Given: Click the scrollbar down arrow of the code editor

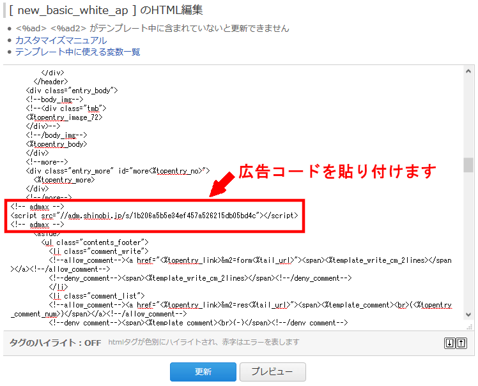Looking at the screenshot, I should (468, 315).
